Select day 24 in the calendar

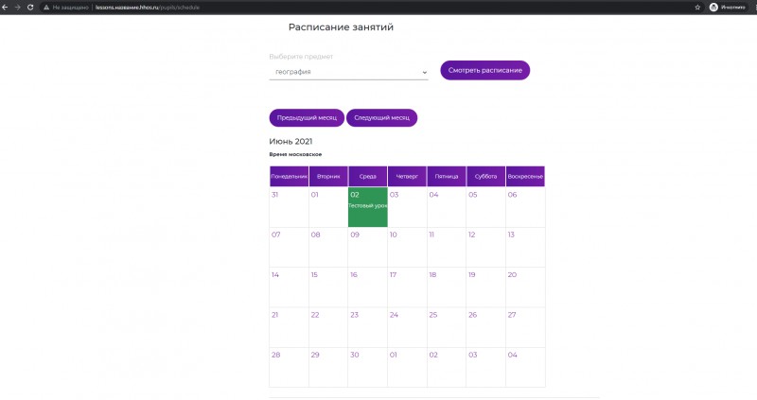[407, 325]
